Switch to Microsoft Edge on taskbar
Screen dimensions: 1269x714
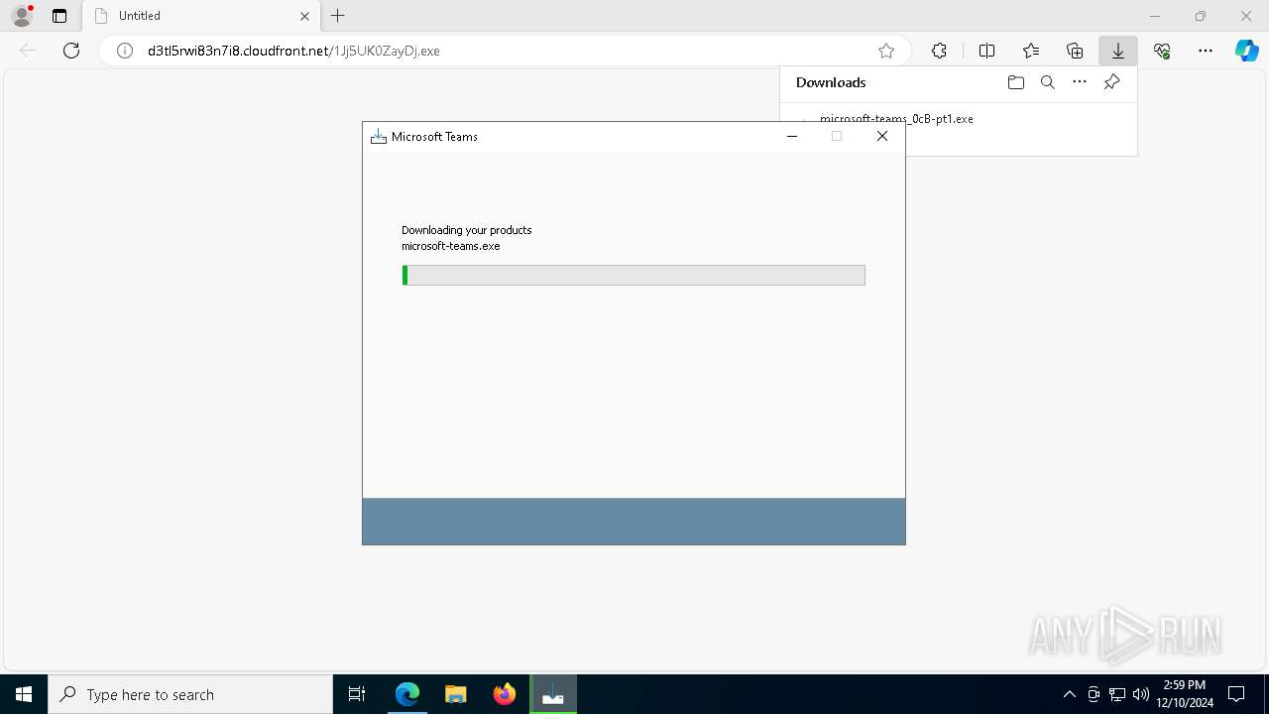[407, 694]
